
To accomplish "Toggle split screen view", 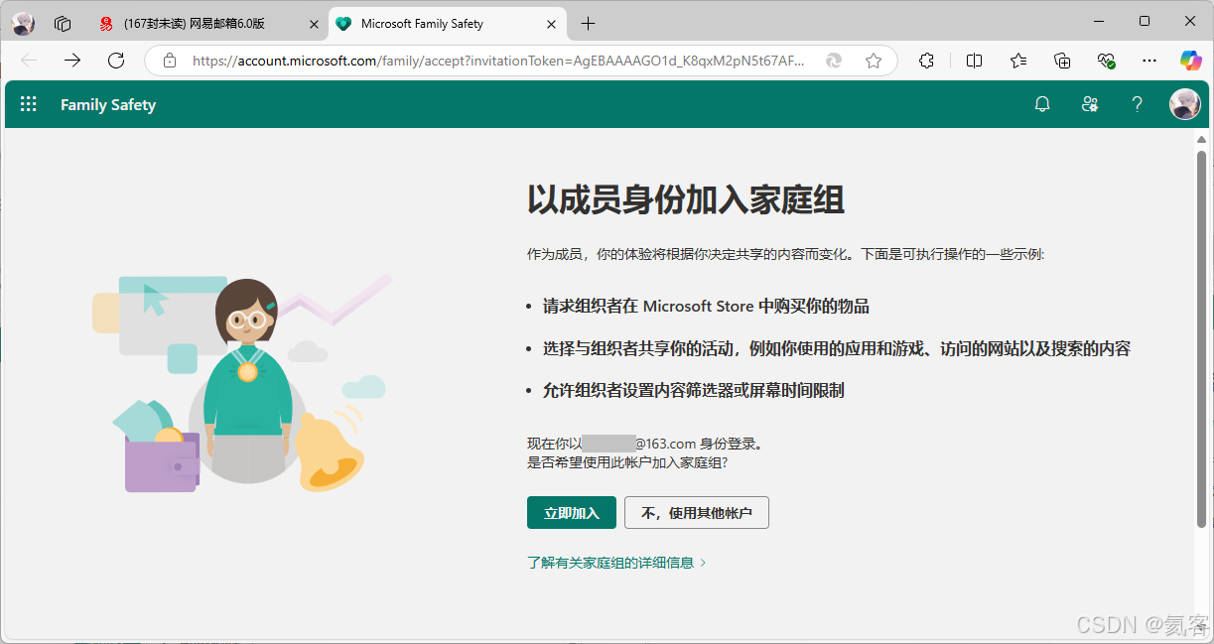I will [975, 61].
